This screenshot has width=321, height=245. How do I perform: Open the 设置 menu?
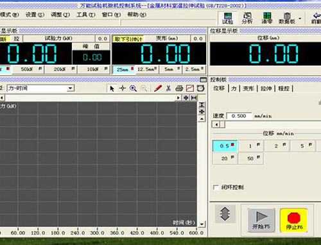coord(35,15)
